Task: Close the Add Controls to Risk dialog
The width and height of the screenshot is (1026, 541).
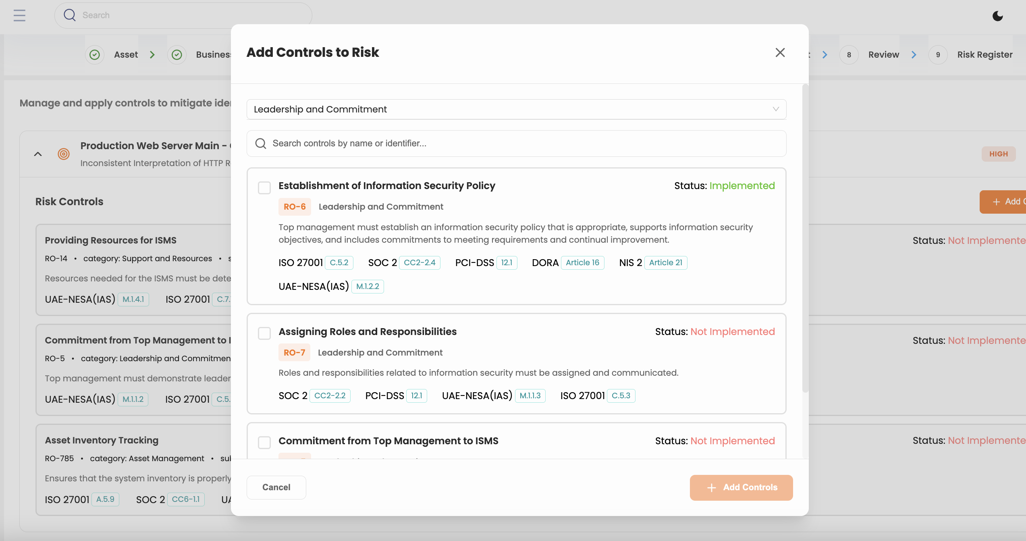Action: click(x=780, y=52)
